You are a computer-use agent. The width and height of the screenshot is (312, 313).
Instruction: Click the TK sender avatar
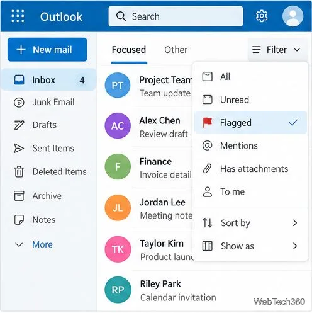tap(118, 249)
